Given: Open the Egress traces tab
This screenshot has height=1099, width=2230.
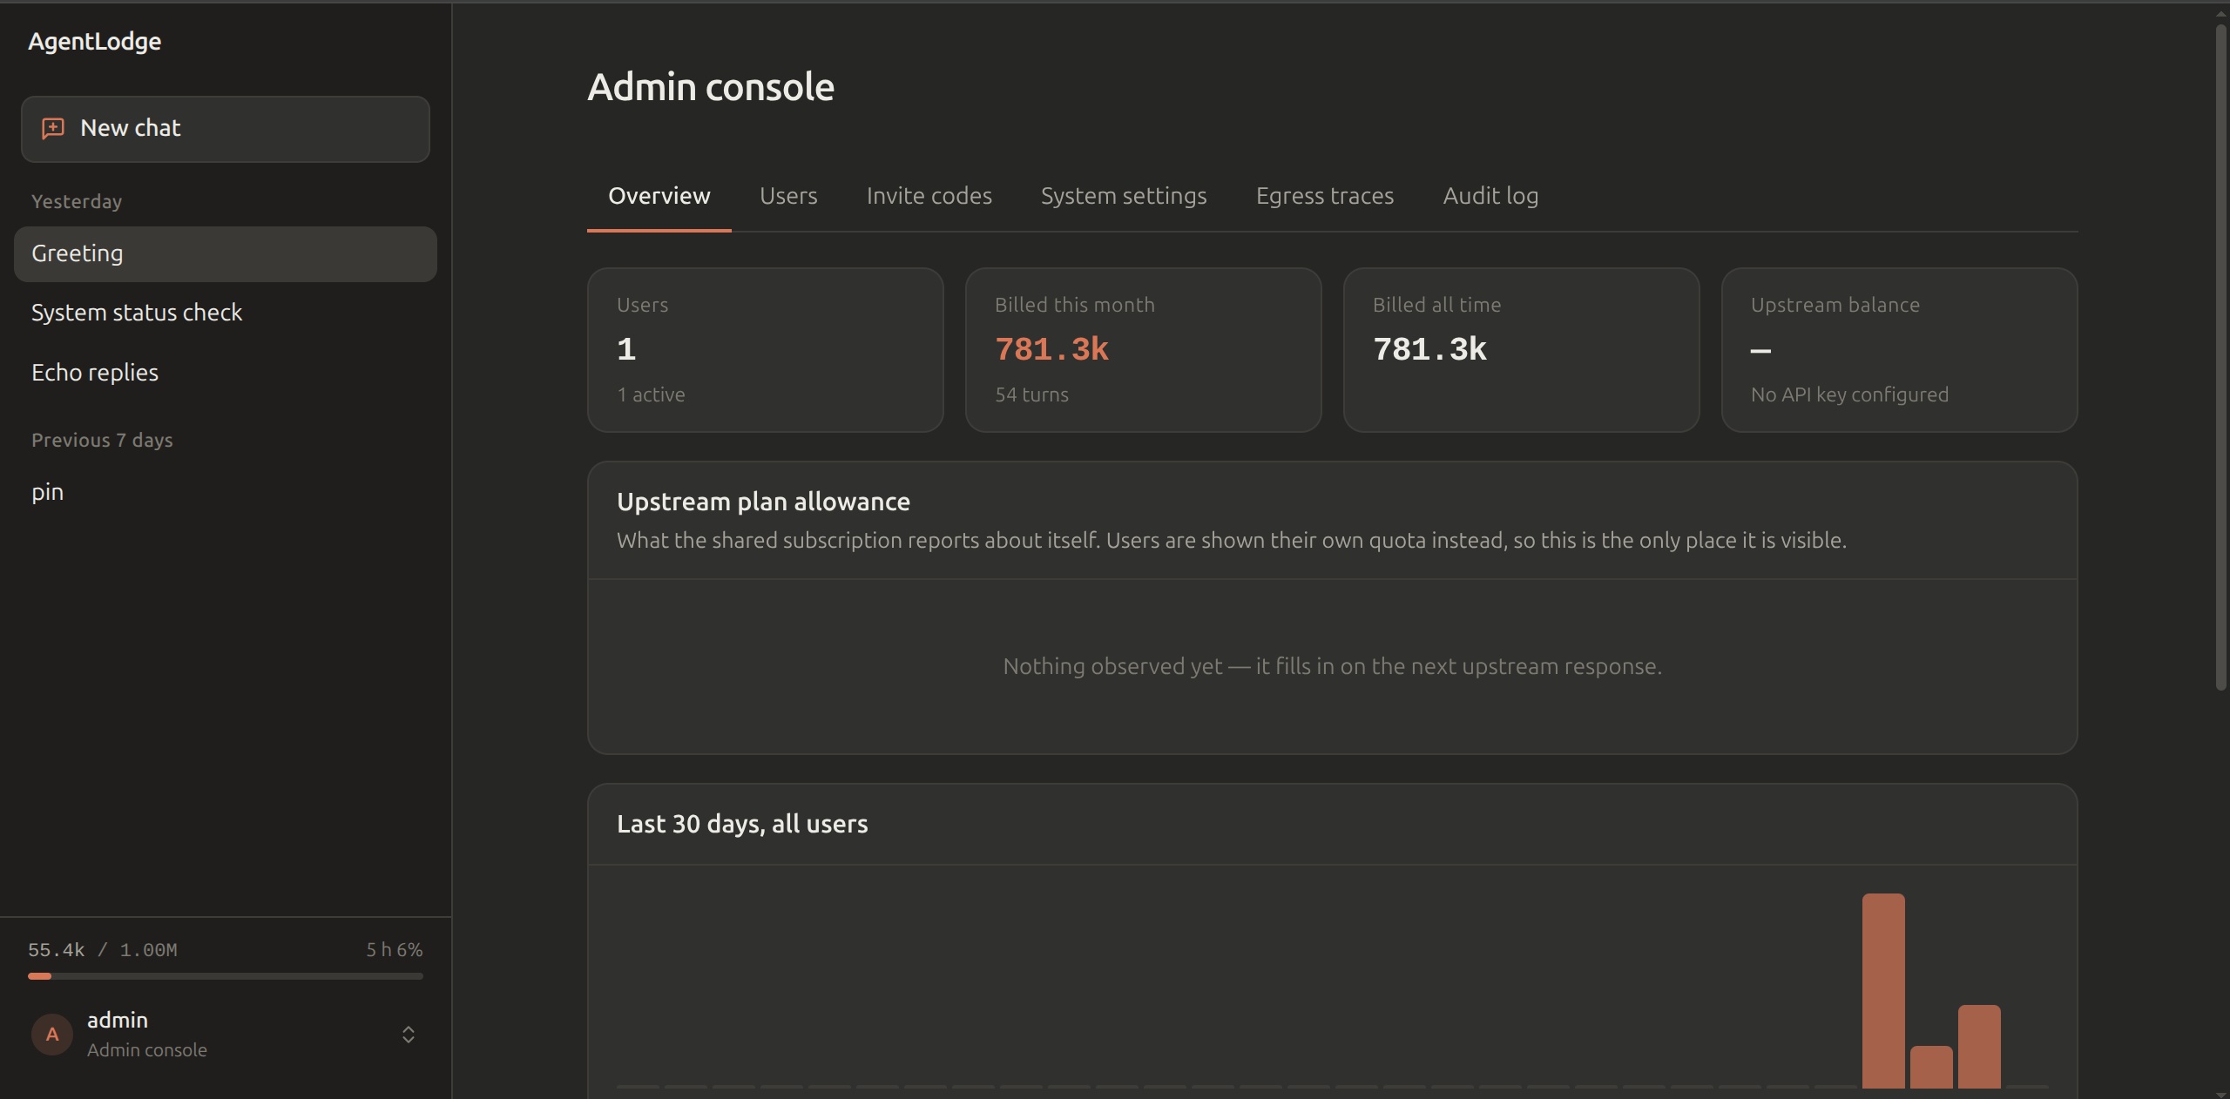Looking at the screenshot, I should point(1325,196).
